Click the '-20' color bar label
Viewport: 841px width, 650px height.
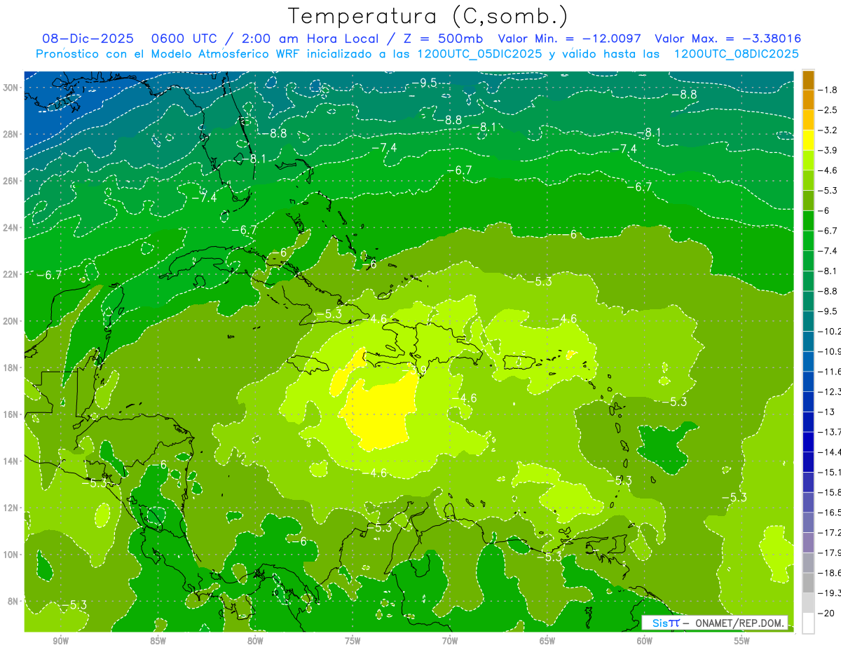click(x=826, y=614)
